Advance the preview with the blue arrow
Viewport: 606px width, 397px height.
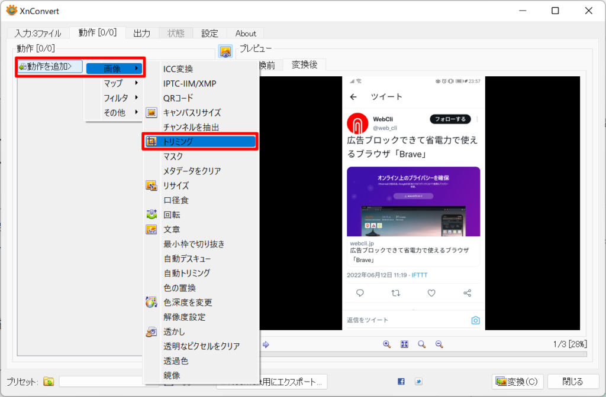pyautogui.click(x=265, y=344)
